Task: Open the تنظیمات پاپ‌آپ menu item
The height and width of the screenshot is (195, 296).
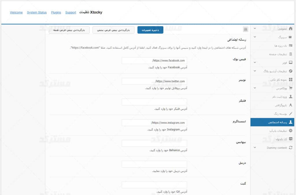Action: (272, 130)
